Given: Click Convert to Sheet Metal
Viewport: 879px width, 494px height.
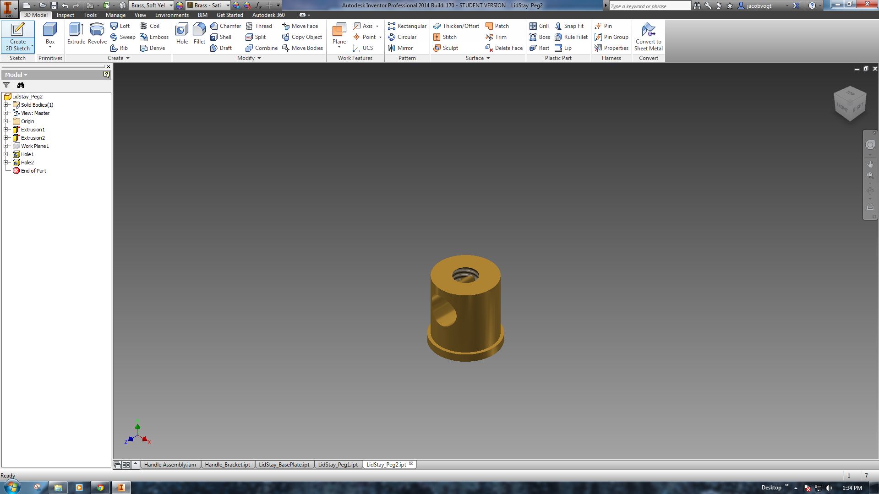Looking at the screenshot, I should coord(648,37).
